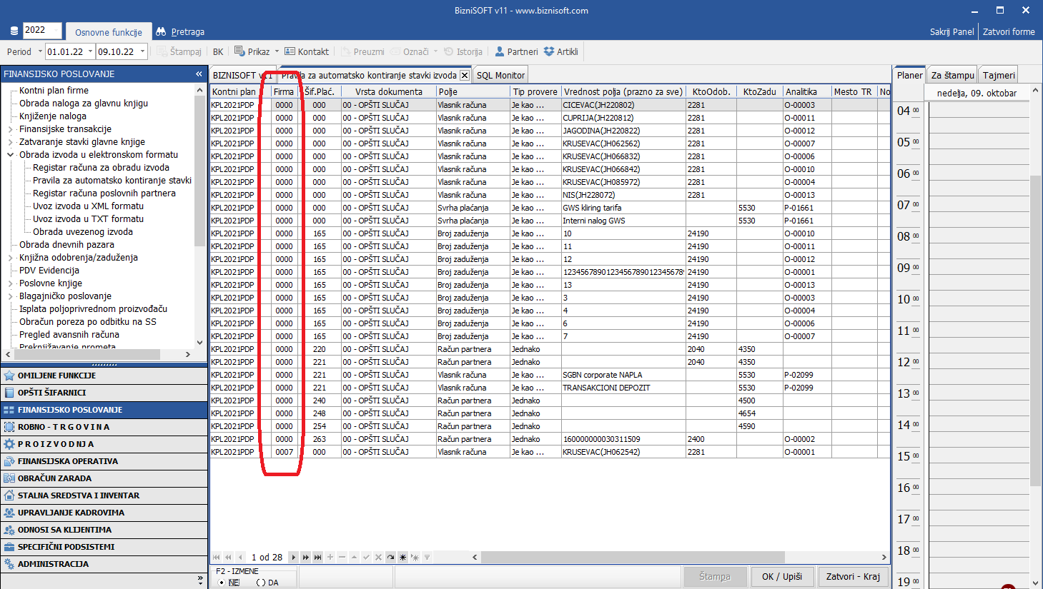Click the Kontakt card icon

click(290, 51)
